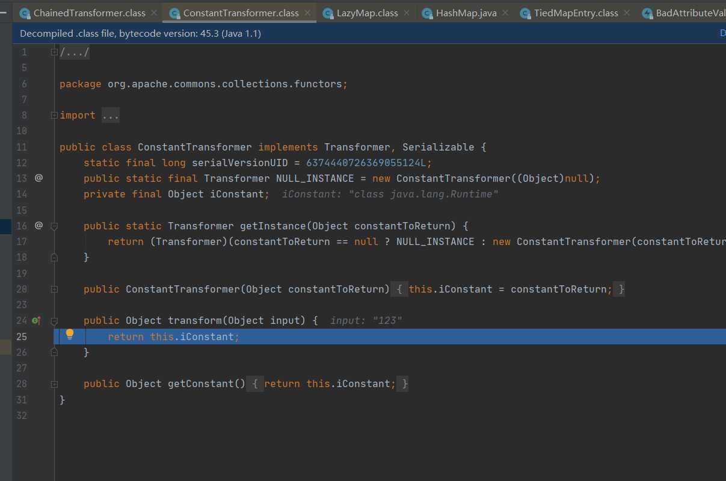Open the TiedMapEntry.class tab

pos(577,13)
